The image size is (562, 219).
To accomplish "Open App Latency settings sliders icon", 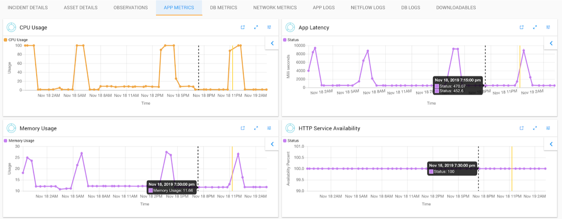I will [548, 27].
